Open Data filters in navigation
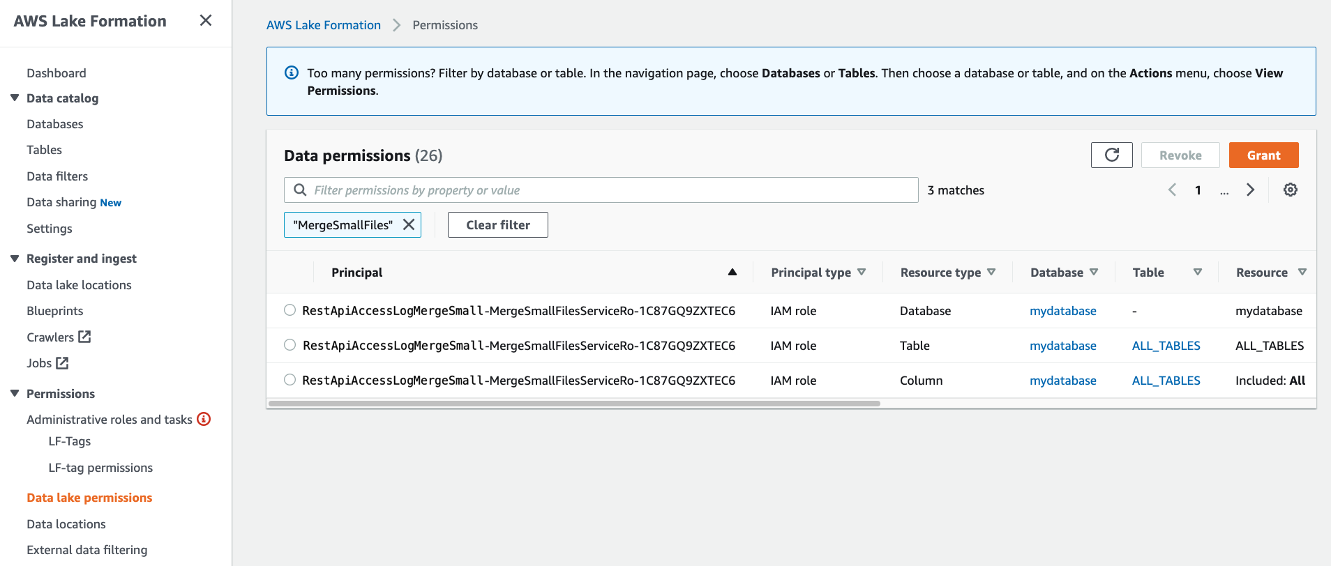Viewport: 1331px width, 566px height. [x=57, y=176]
